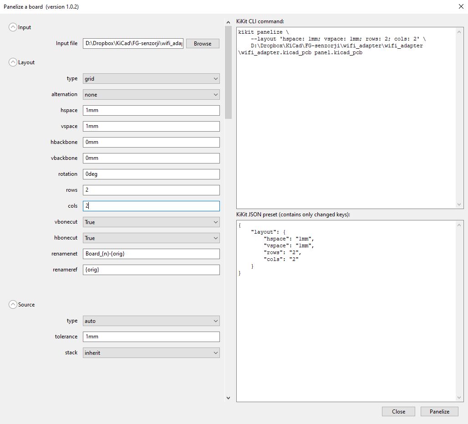Click the JSON preset box scroll up arrow
The width and height of the screenshot is (468, 424).
point(459,225)
